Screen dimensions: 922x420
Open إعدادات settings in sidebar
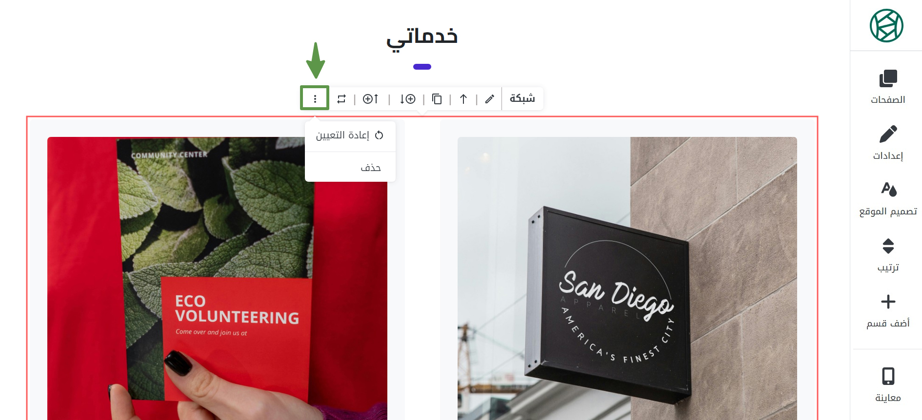point(888,143)
